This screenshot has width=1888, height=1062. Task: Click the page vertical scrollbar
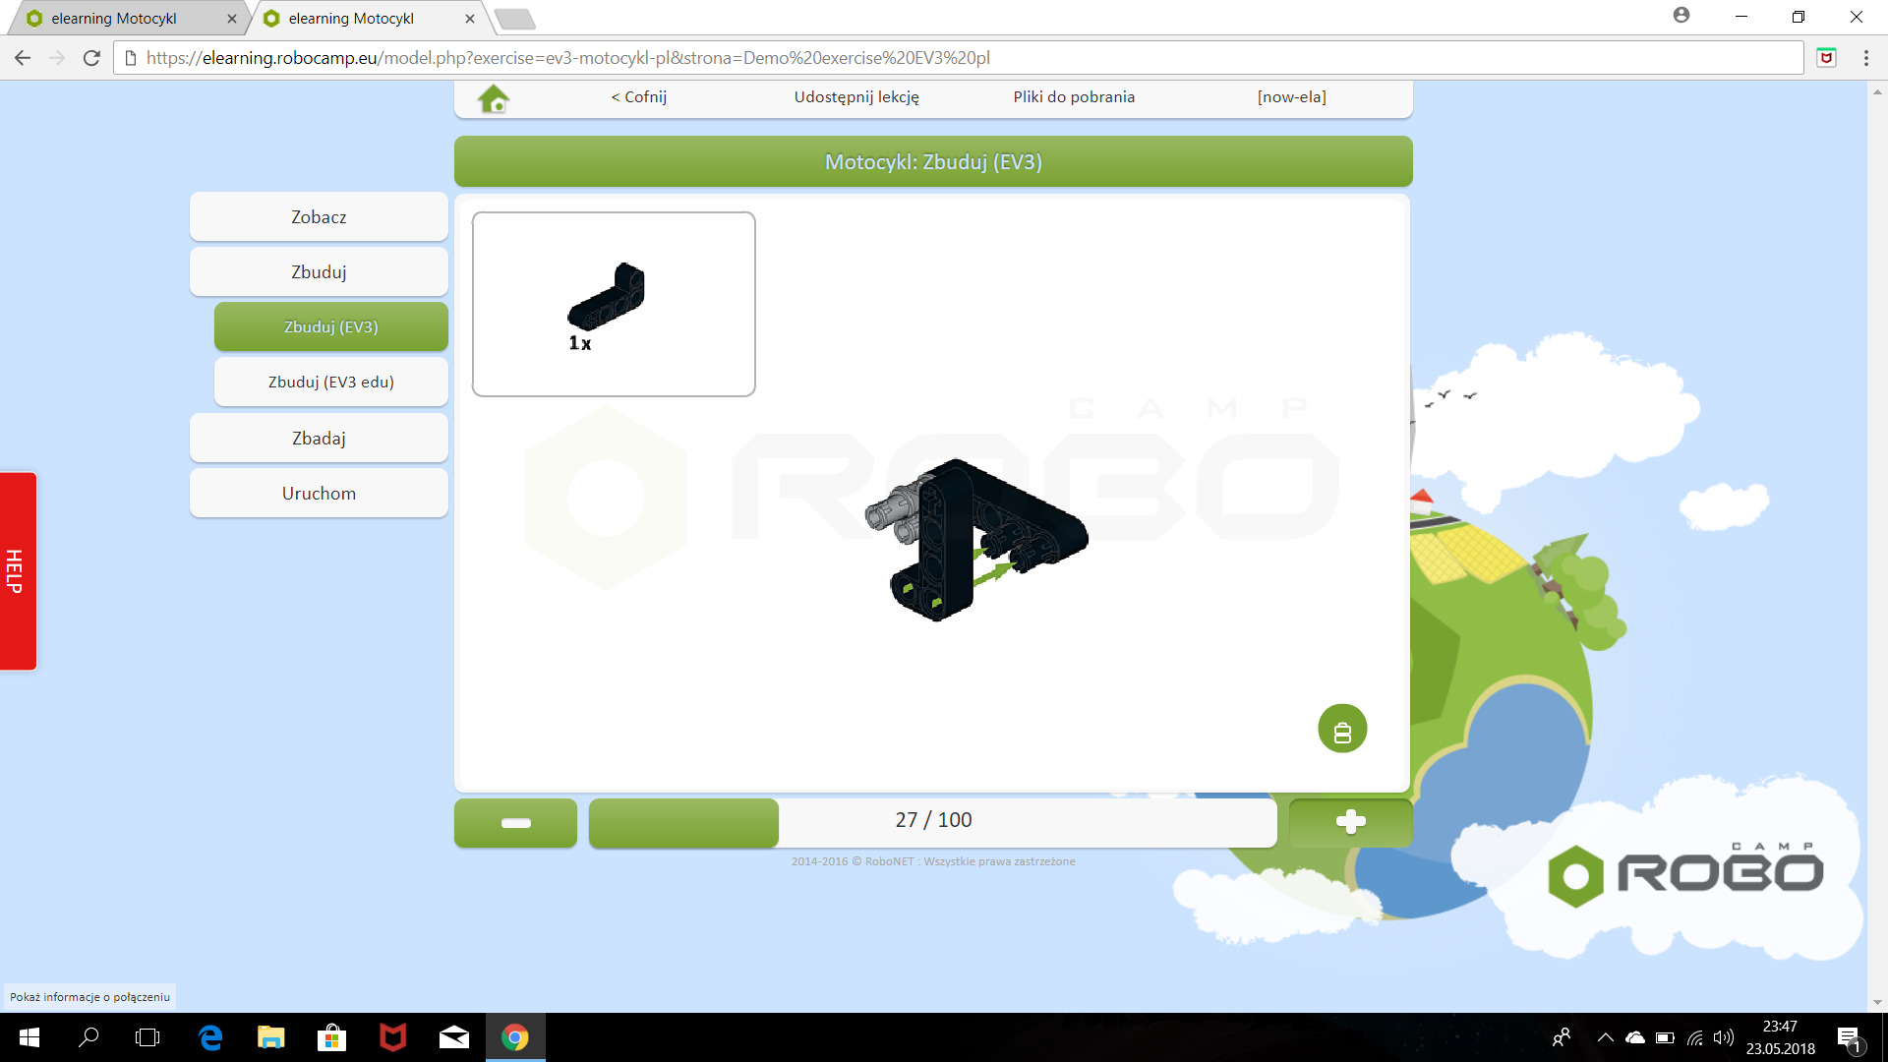point(1877,547)
